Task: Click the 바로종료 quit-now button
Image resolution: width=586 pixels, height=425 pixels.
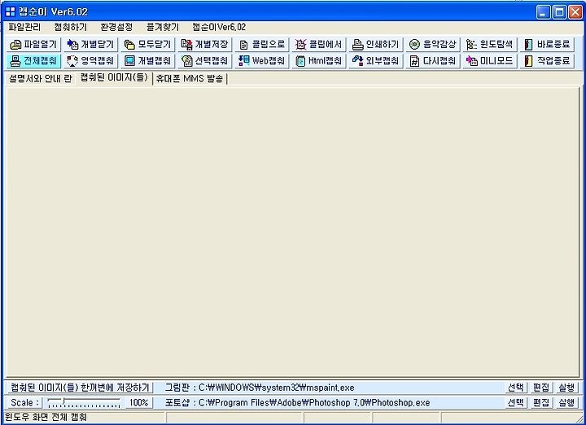Action: tap(546, 45)
